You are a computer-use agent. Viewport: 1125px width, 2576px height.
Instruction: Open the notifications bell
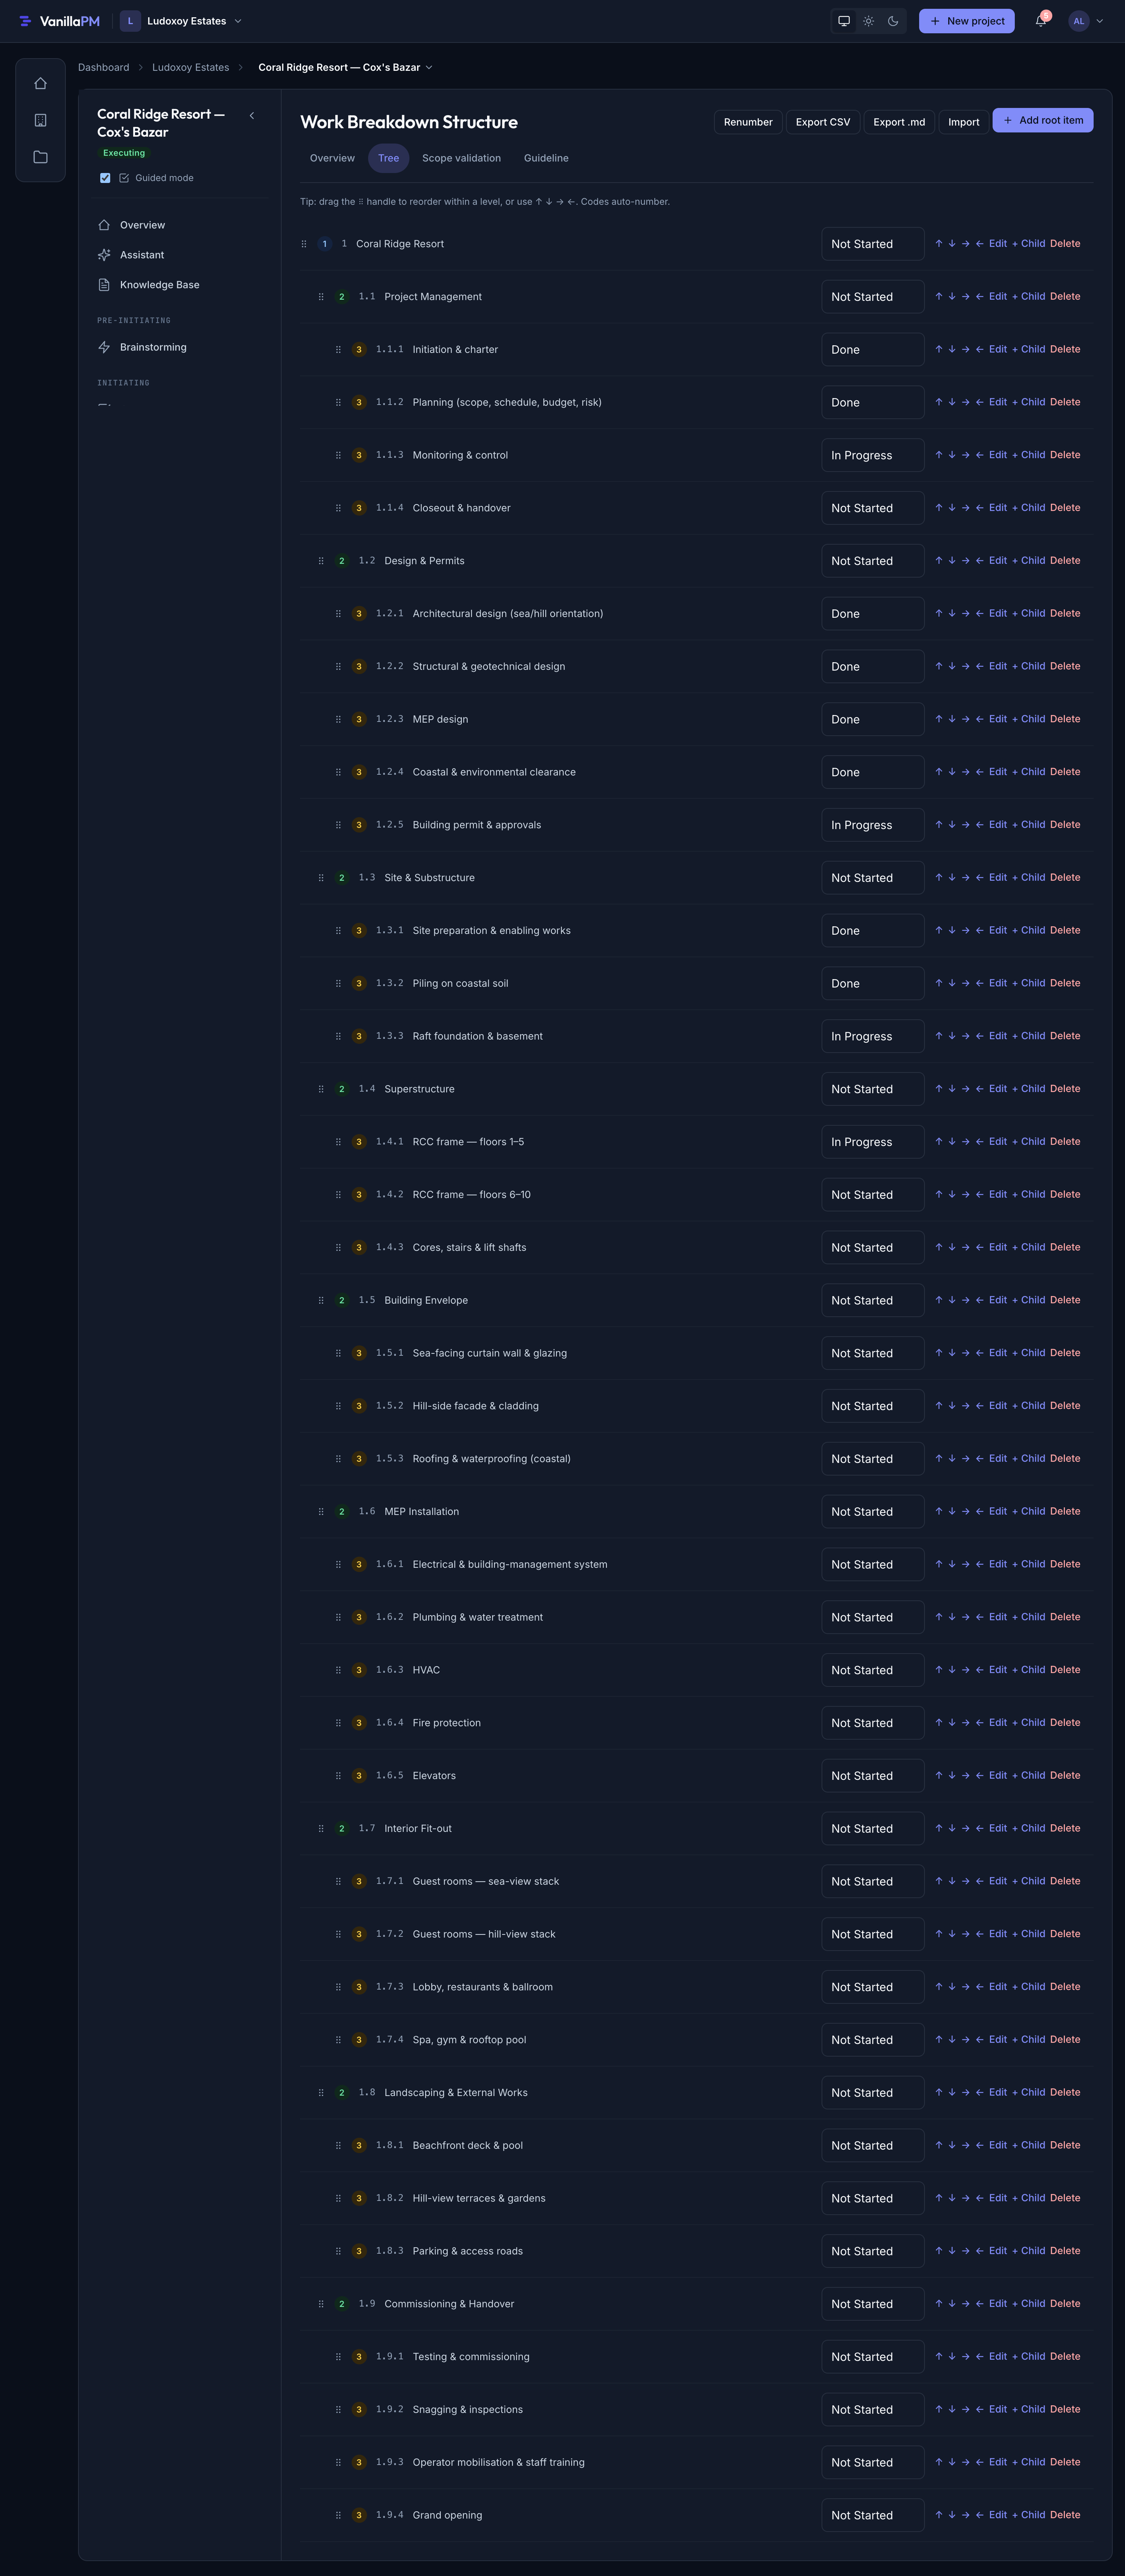point(1041,21)
